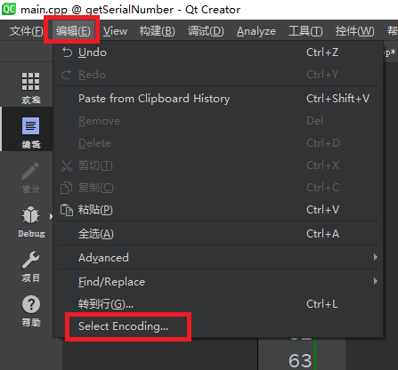Image resolution: width=398 pixels, height=370 pixels.
Task: Open the Welcome mode grid icon
Action: point(30,81)
